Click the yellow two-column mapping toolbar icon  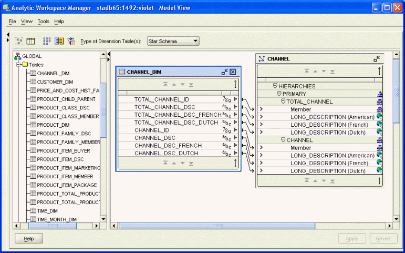[x=59, y=41]
